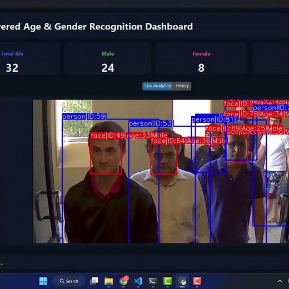Select the Python app in taskbar
The width and height of the screenshot is (289, 289).
pyautogui.click(x=182, y=281)
